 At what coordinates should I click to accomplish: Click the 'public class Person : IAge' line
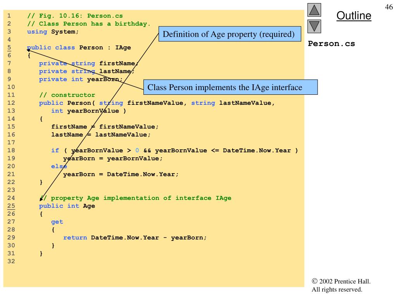point(79,48)
